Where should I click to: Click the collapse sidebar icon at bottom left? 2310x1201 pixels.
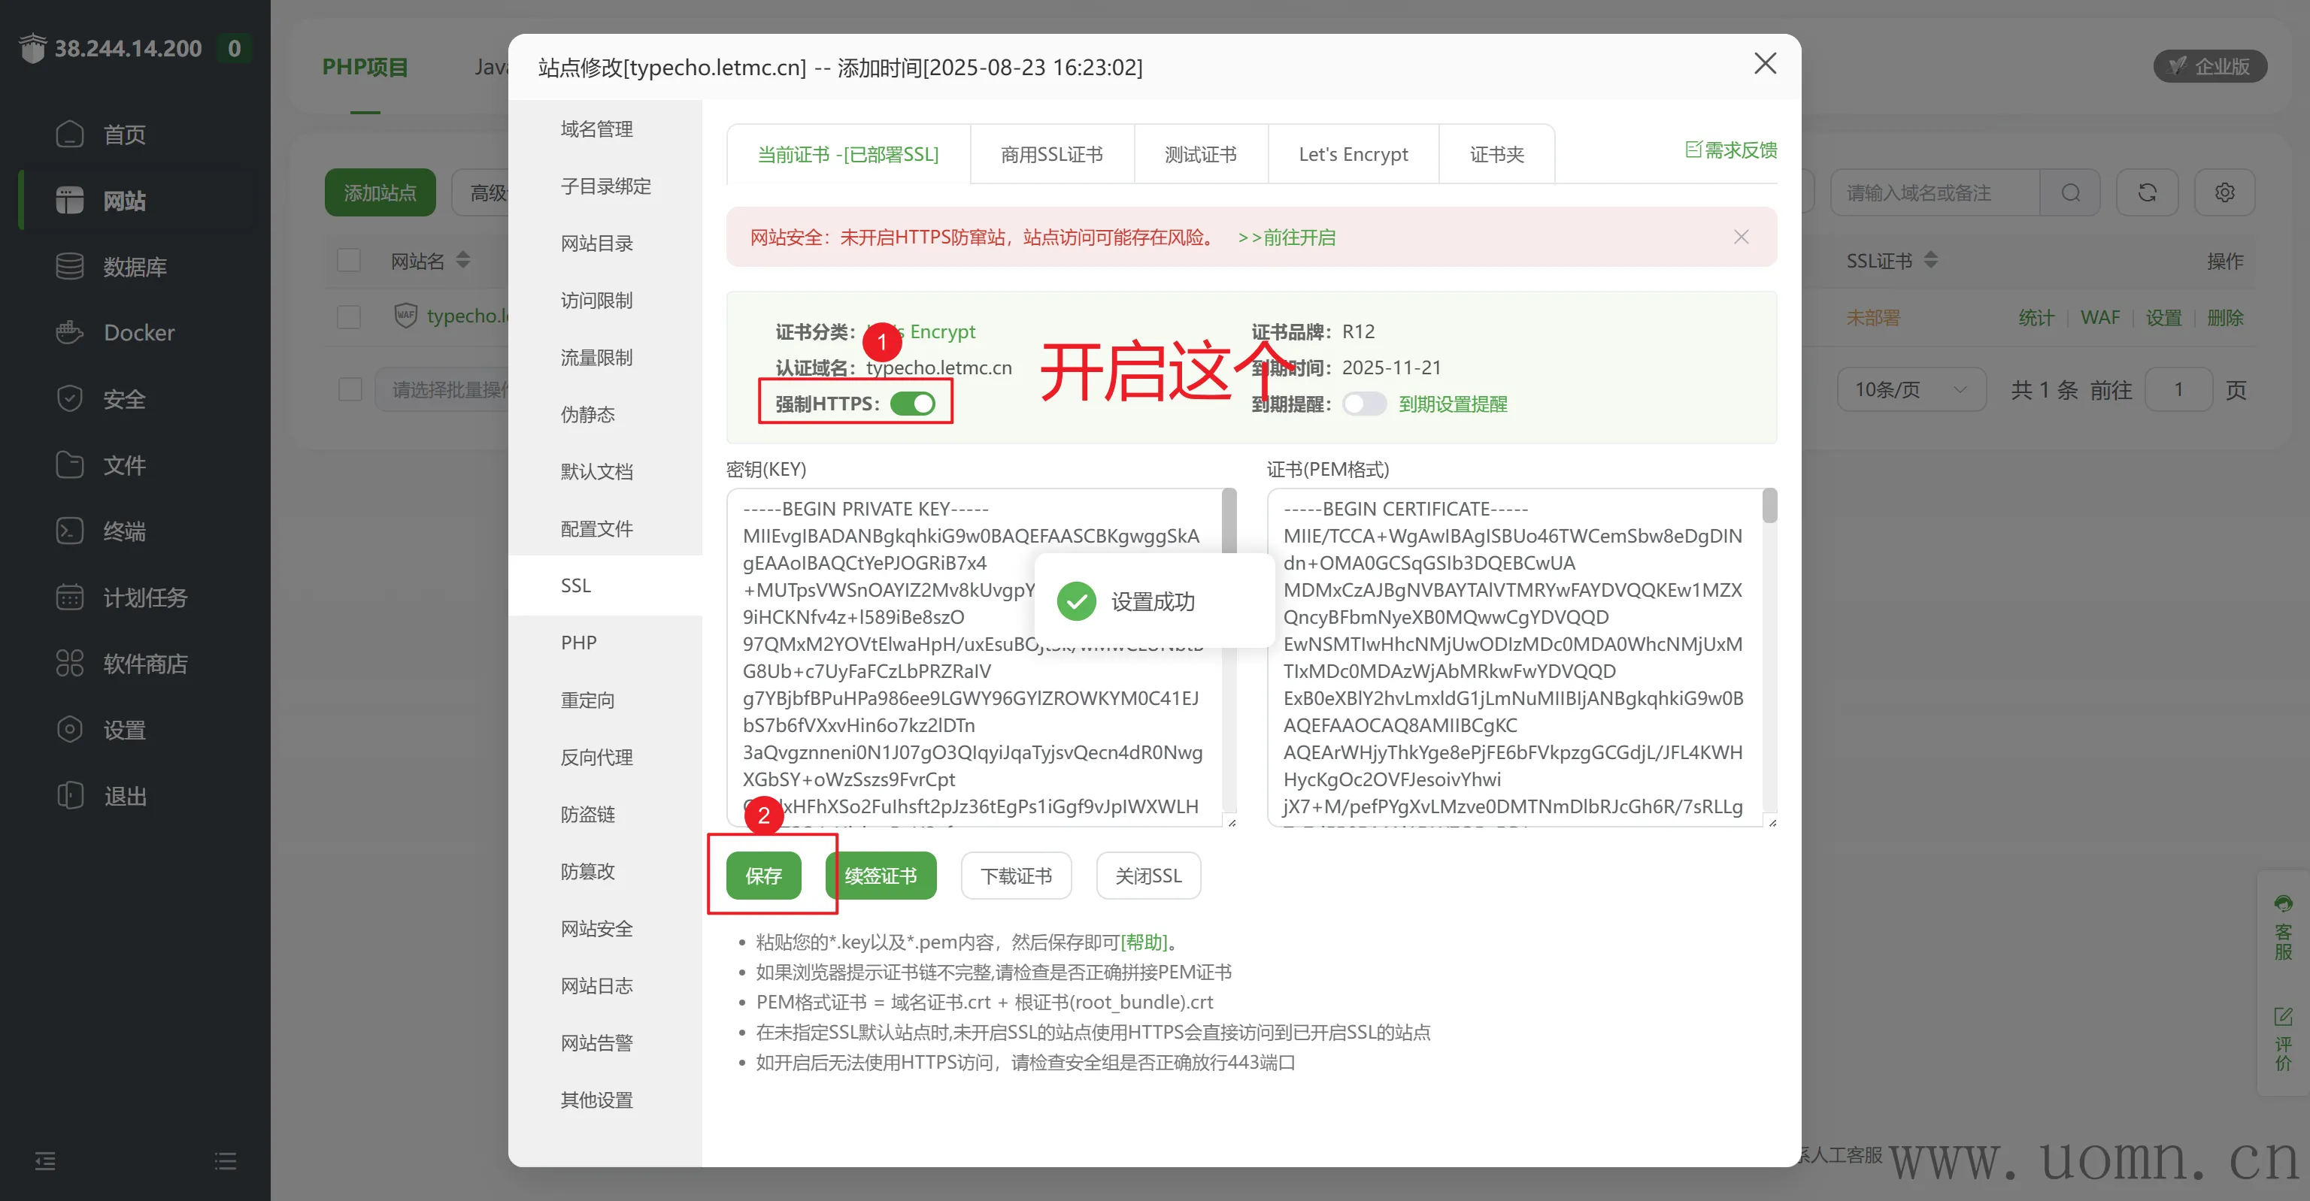pos(45,1162)
